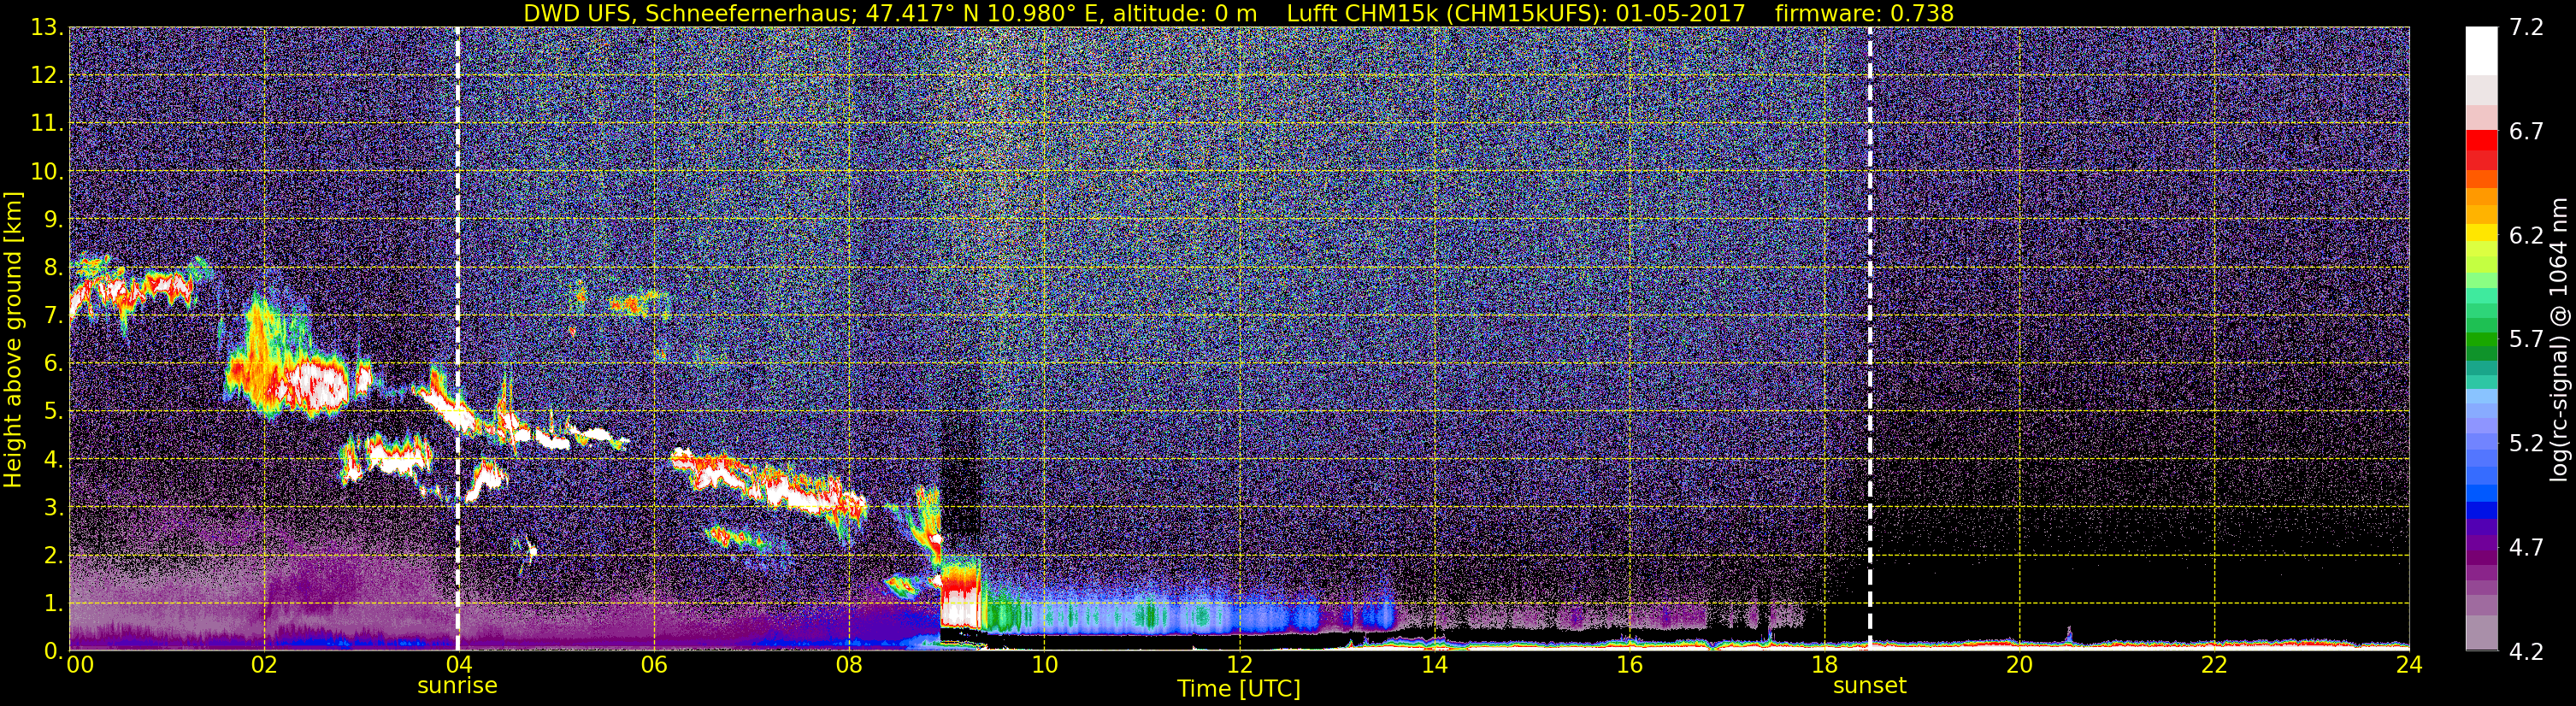Click the x-axis tick label '18'
Image resolution: width=2576 pixels, height=706 pixels.
click(x=1824, y=665)
